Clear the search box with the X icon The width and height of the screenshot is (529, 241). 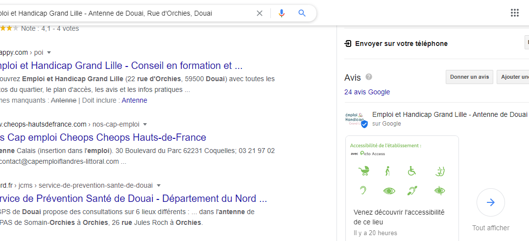(260, 13)
